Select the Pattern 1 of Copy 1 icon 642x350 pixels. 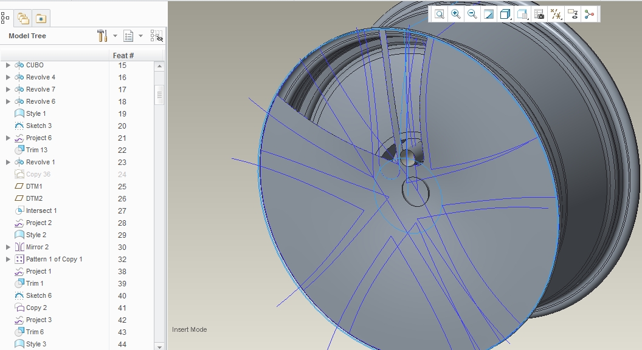[x=19, y=259]
